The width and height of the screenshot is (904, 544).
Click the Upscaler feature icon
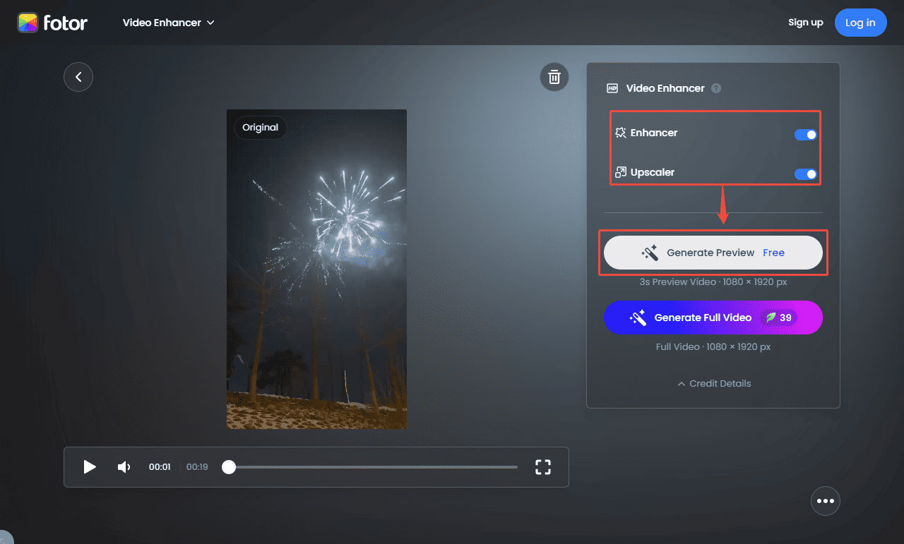621,172
